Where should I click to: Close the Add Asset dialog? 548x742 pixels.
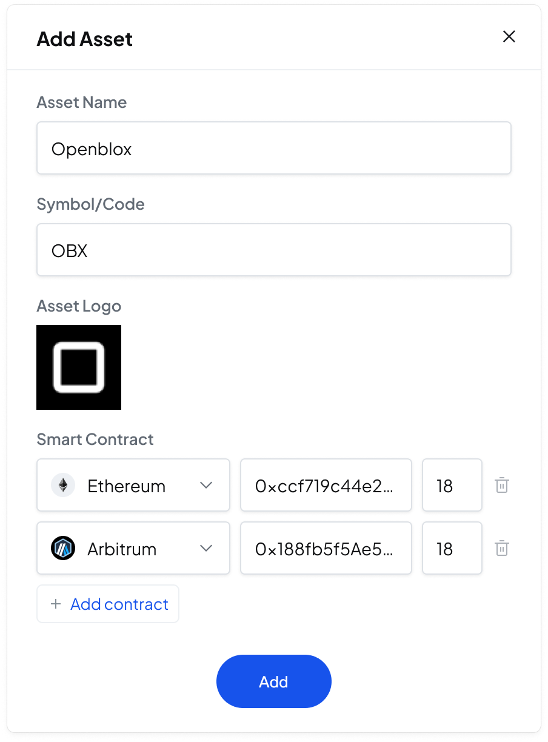(509, 37)
